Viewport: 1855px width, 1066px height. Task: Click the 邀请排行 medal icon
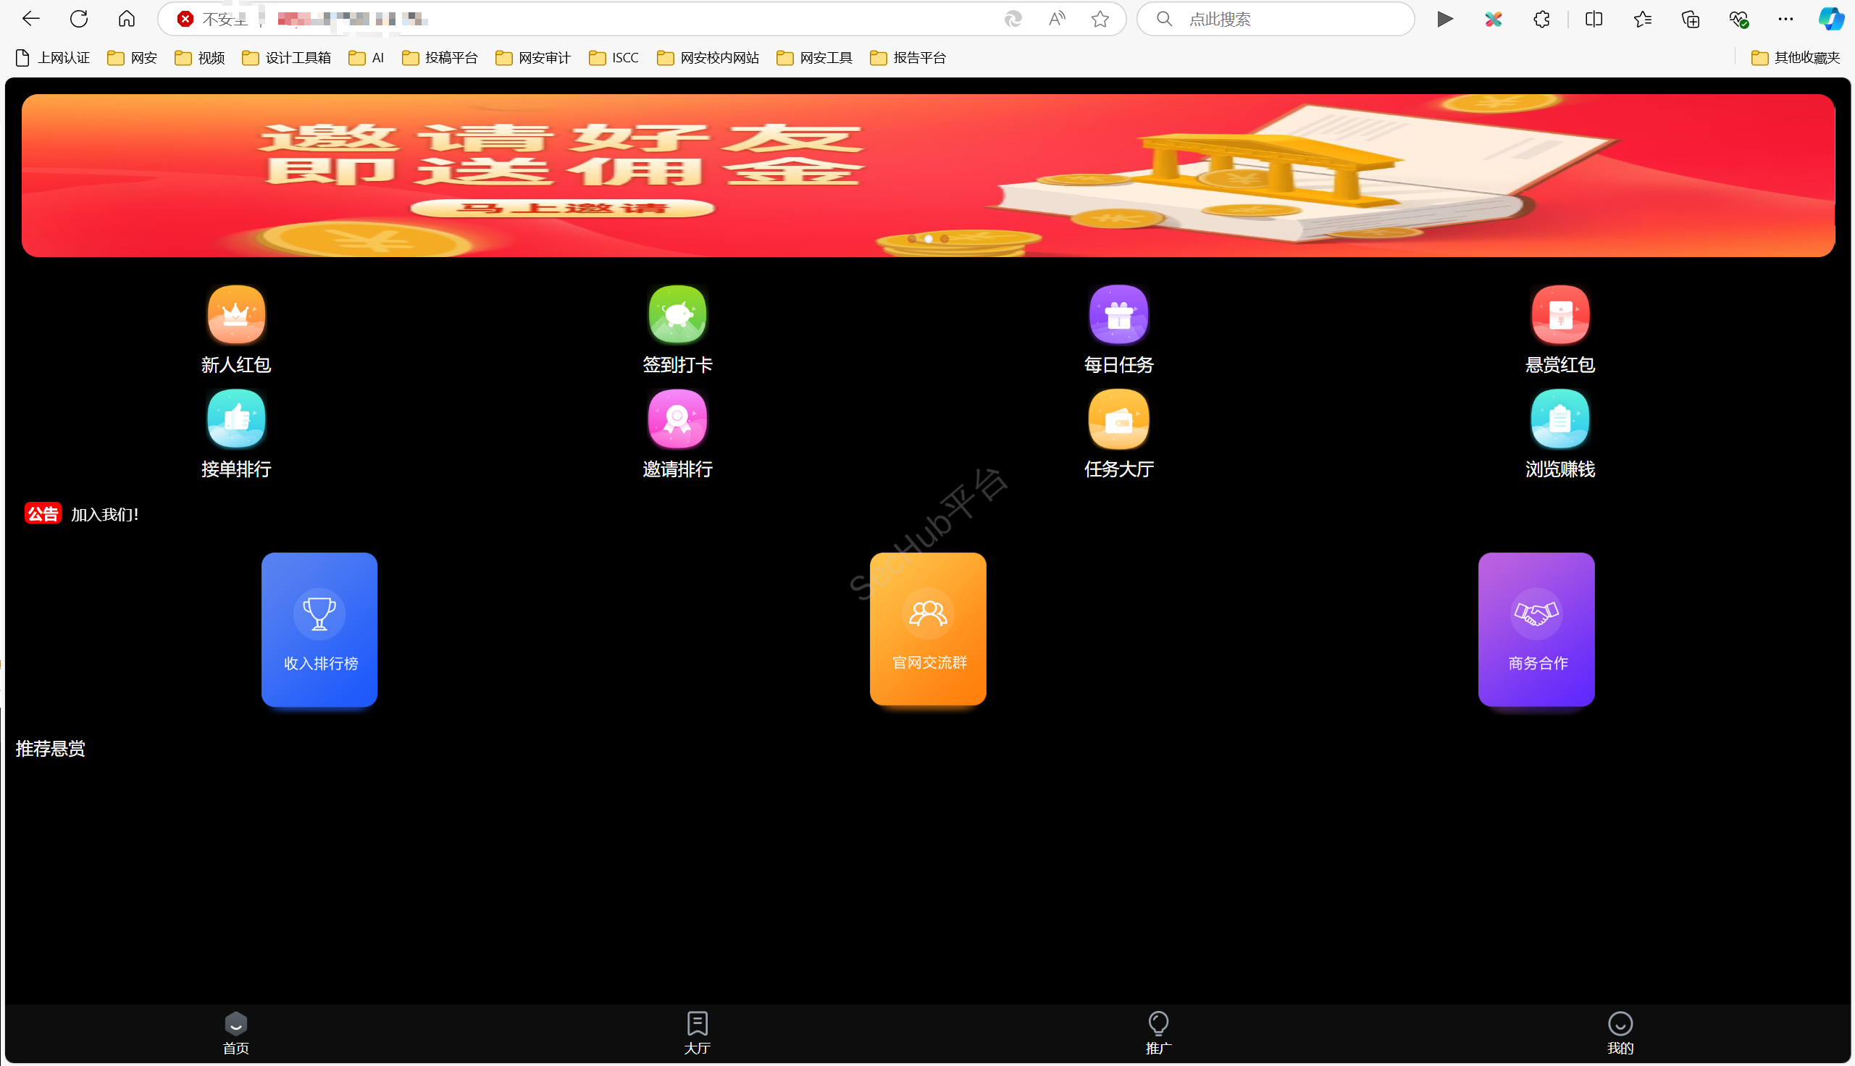tap(677, 419)
